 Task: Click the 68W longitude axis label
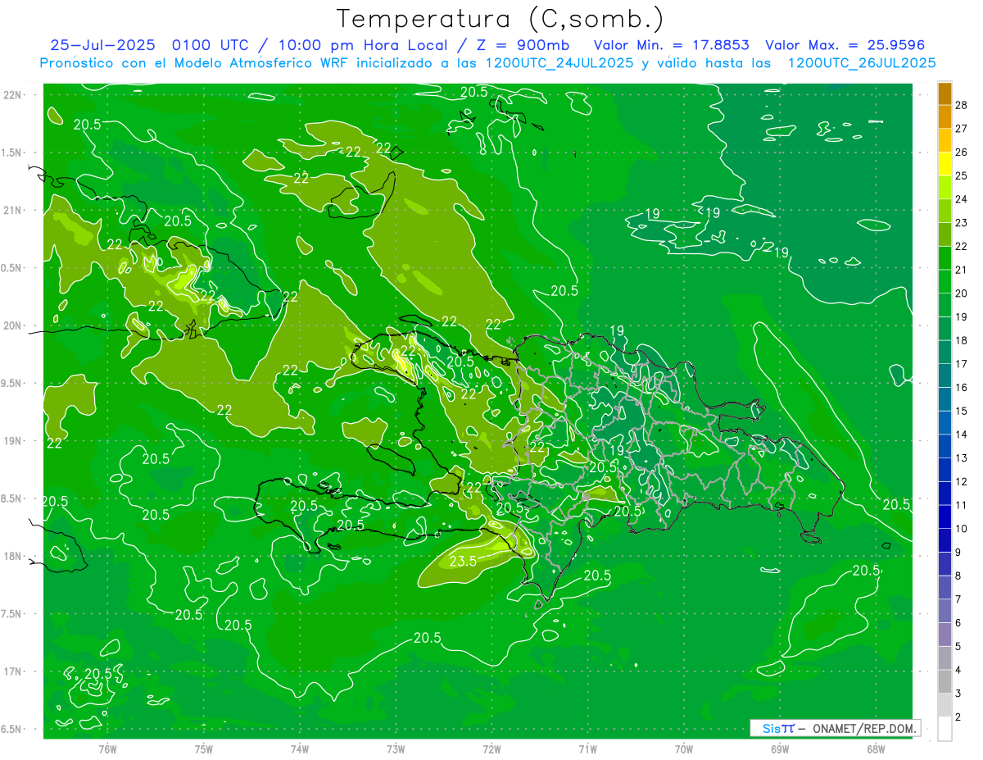[876, 749]
